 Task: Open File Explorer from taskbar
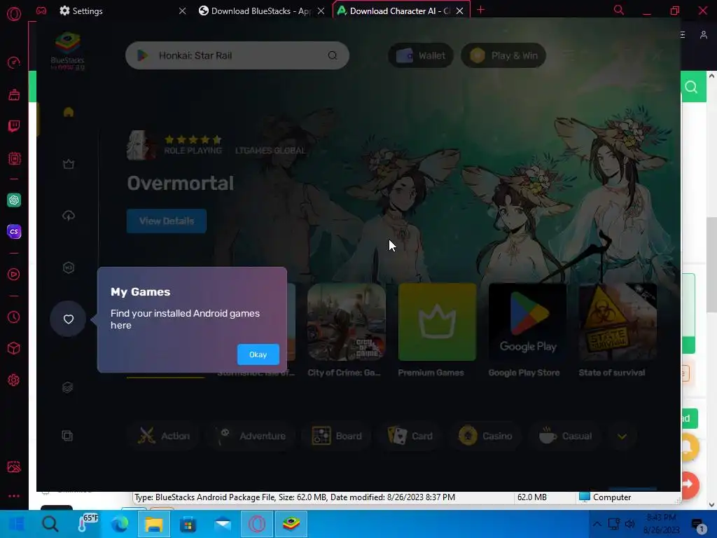click(154, 524)
